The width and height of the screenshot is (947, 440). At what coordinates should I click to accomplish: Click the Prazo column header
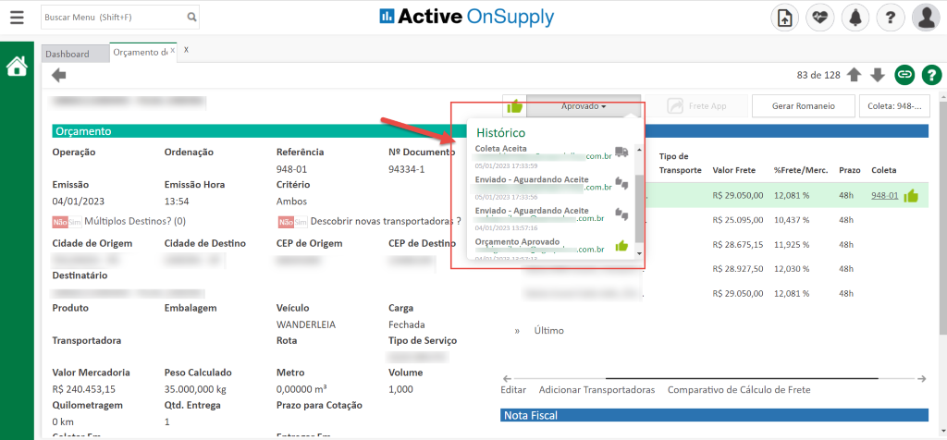[850, 170]
